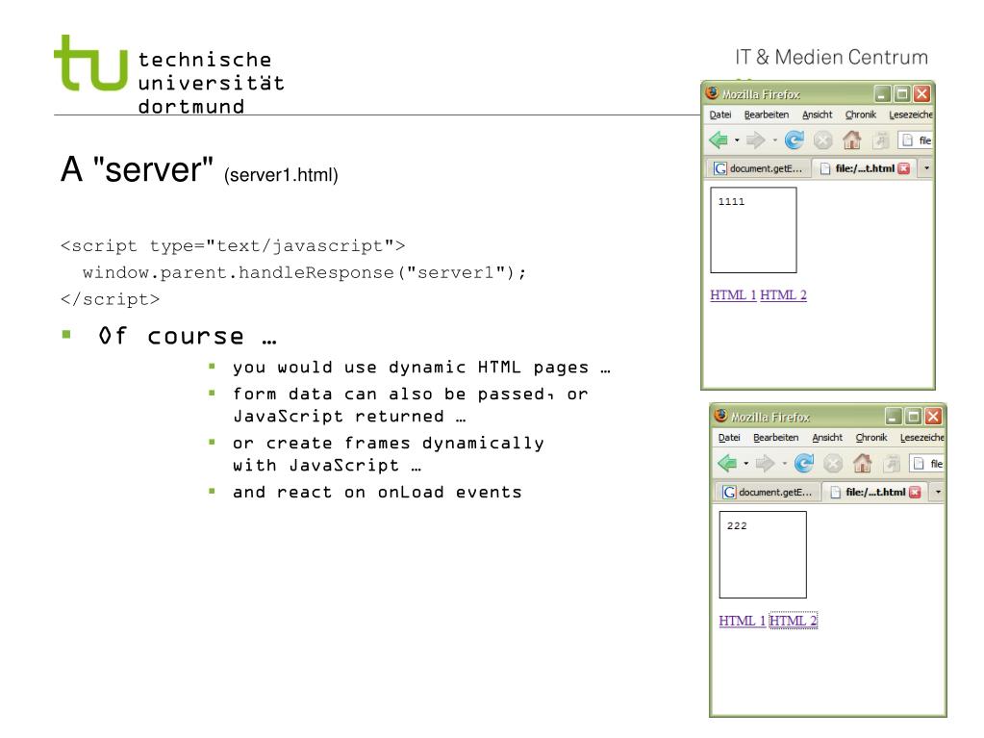Viewport: 984px width, 738px height.
Task: Open Ansicht menu in the 222 window
Action: coord(827,438)
